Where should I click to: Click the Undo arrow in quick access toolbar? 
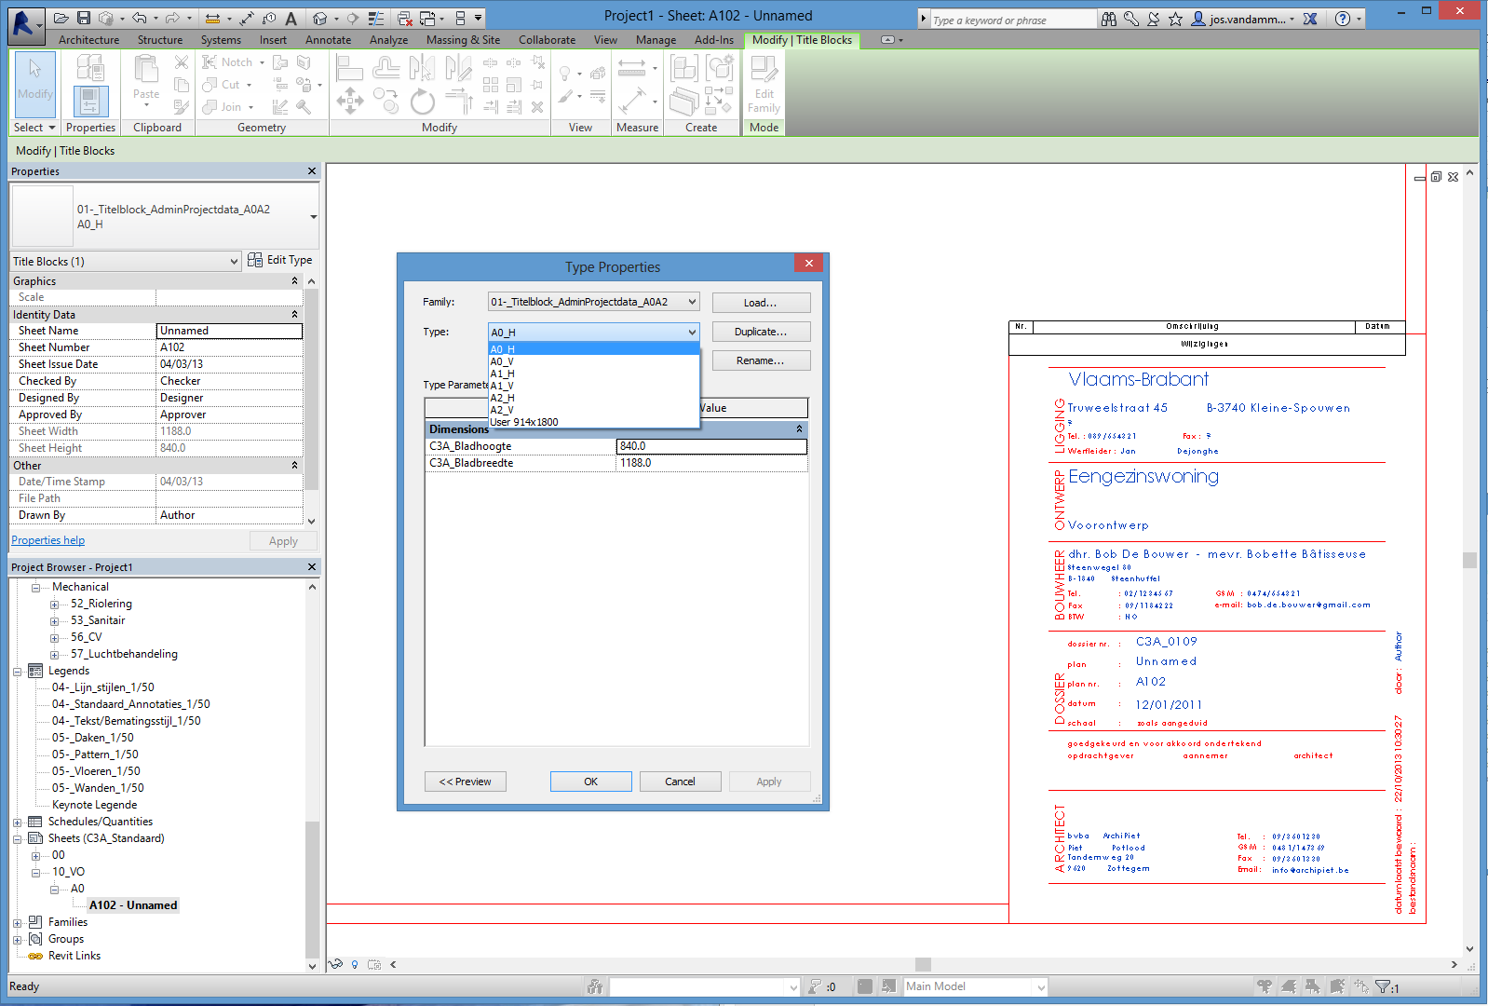coord(140,19)
